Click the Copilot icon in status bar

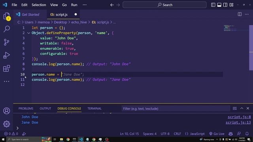pos(230,134)
